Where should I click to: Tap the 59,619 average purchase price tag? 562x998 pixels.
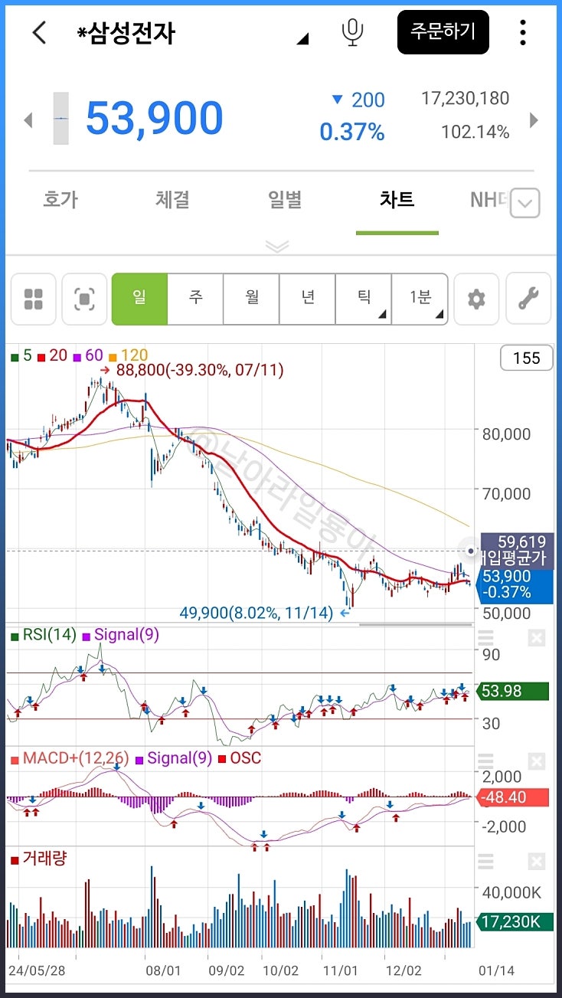coord(517,550)
